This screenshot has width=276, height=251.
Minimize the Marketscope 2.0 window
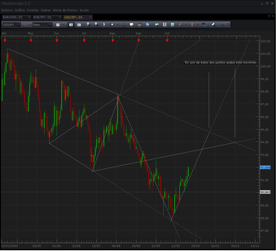[262, 4]
